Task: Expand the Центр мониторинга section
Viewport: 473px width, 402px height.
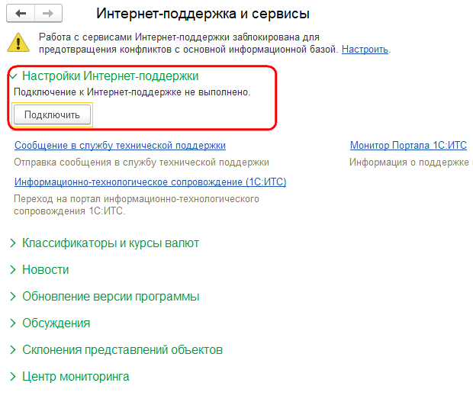Action: coord(69,376)
